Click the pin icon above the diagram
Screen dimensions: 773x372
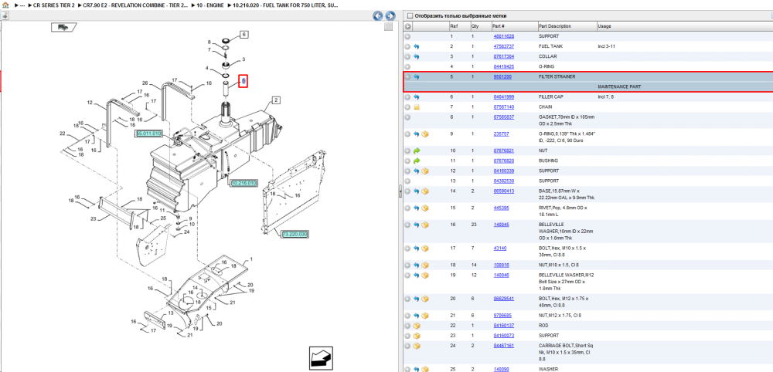click(x=5, y=15)
